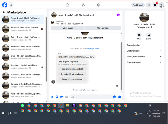Open Task View on the taskbar
This screenshot has width=168, height=124.
(x=16, y=113)
